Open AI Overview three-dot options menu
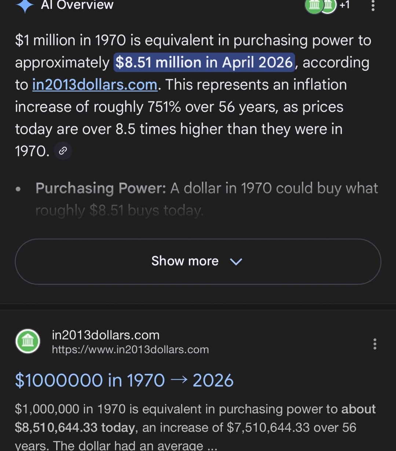The image size is (396, 451). 373,5
